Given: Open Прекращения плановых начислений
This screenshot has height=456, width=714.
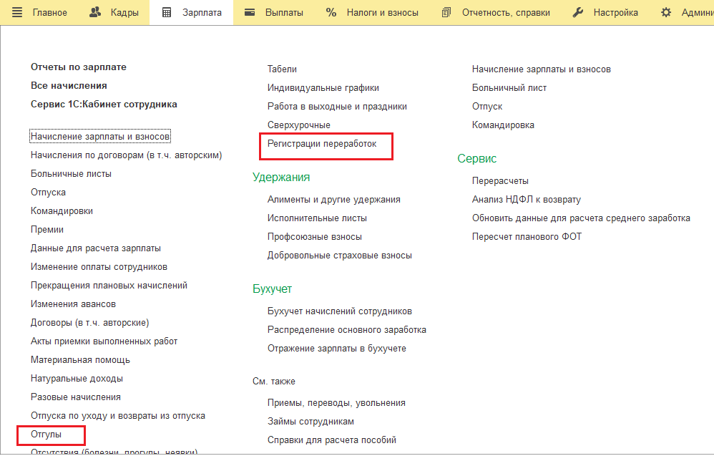Looking at the screenshot, I should [109, 286].
